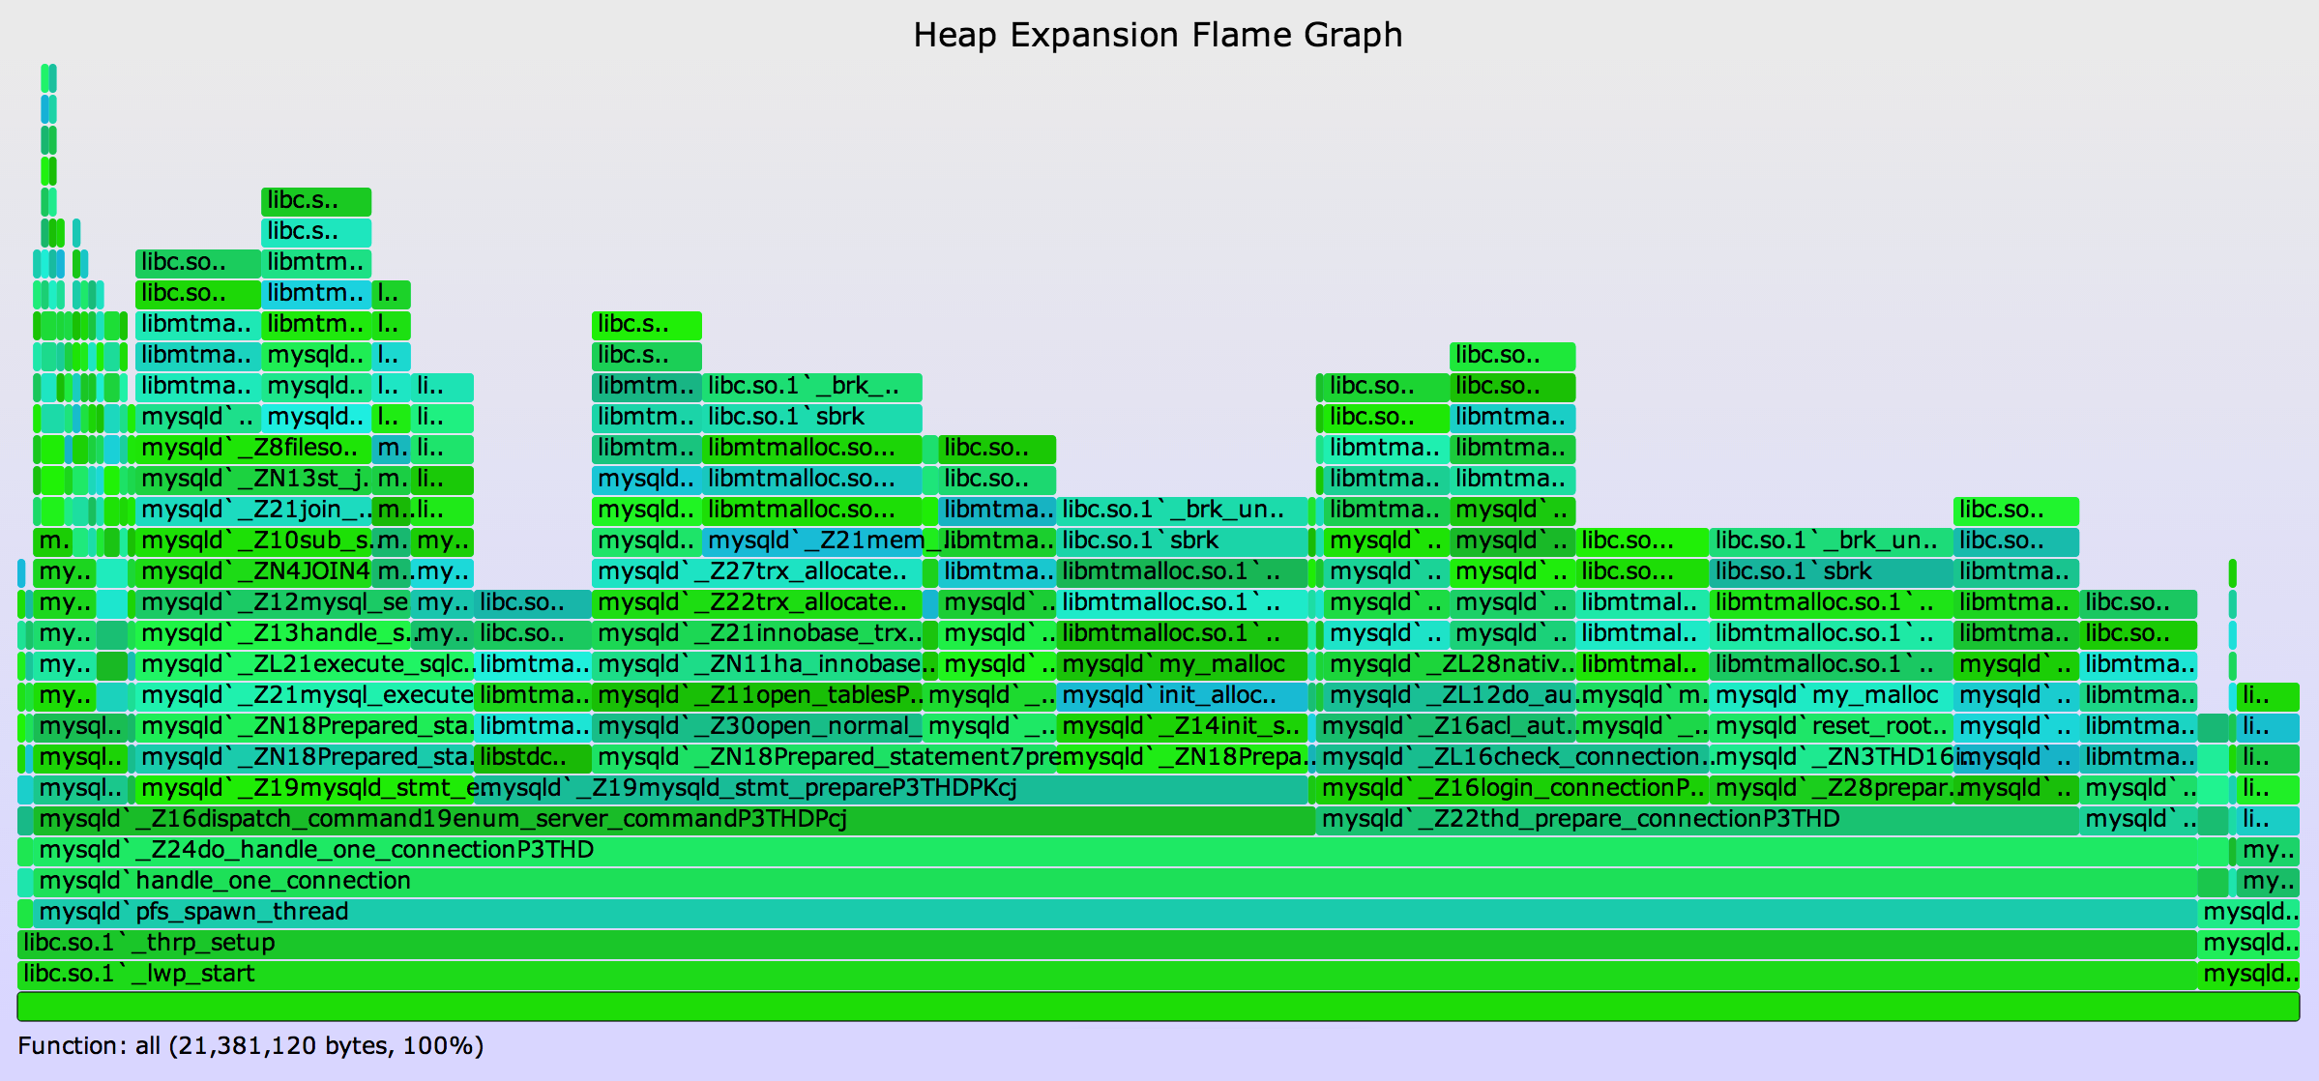This screenshot has height=1081, width=2319.
Task: Click mysqld`_Z24do_handle_one_connectionP3THD frame
Action: [x=1112, y=850]
